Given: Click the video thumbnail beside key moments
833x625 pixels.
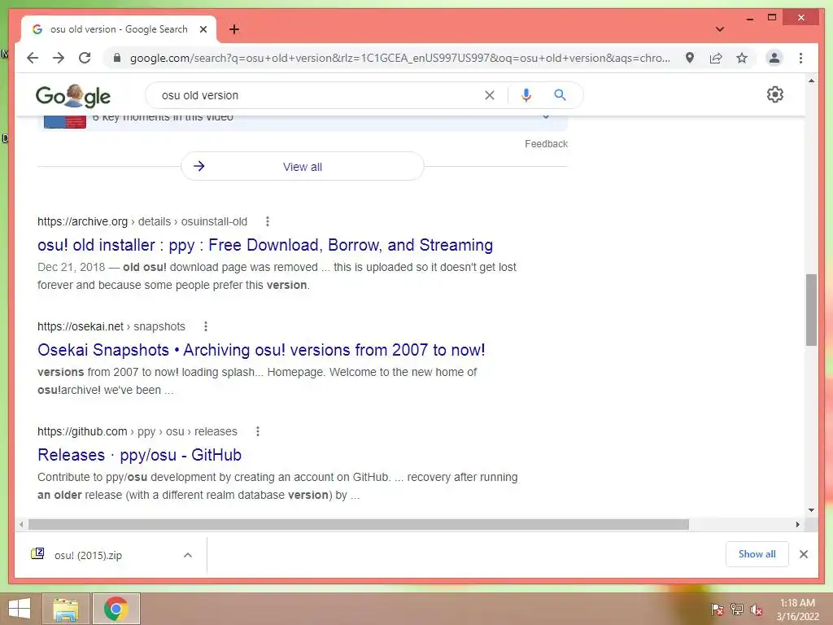Looking at the screenshot, I should (x=65, y=122).
